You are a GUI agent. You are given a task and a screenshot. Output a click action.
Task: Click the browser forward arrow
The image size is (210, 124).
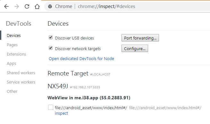coord(17,6)
